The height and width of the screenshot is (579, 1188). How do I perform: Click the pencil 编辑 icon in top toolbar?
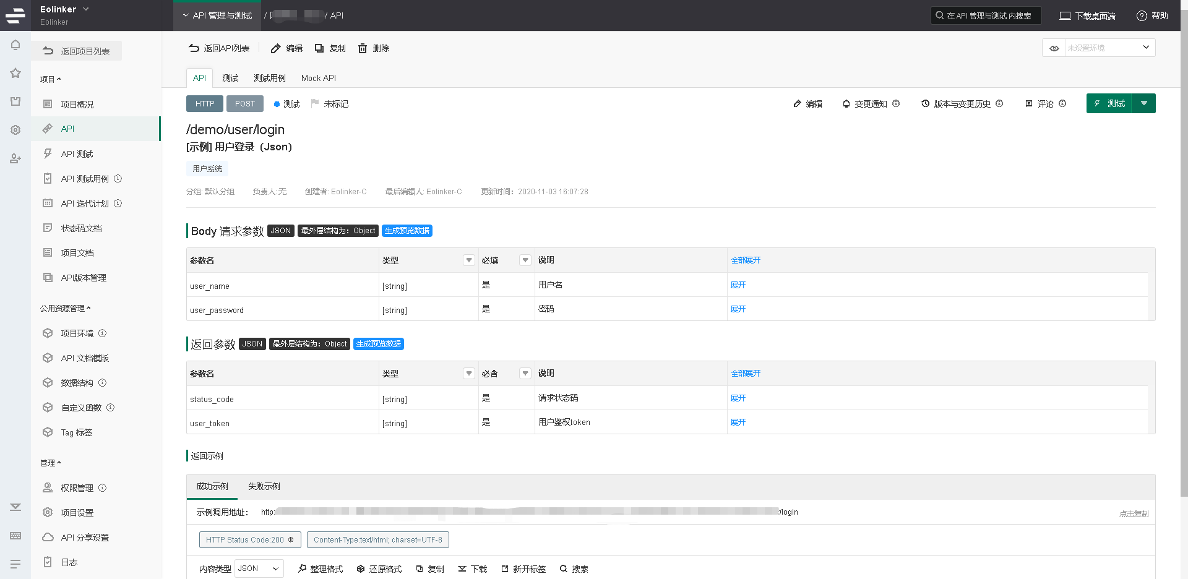point(276,48)
